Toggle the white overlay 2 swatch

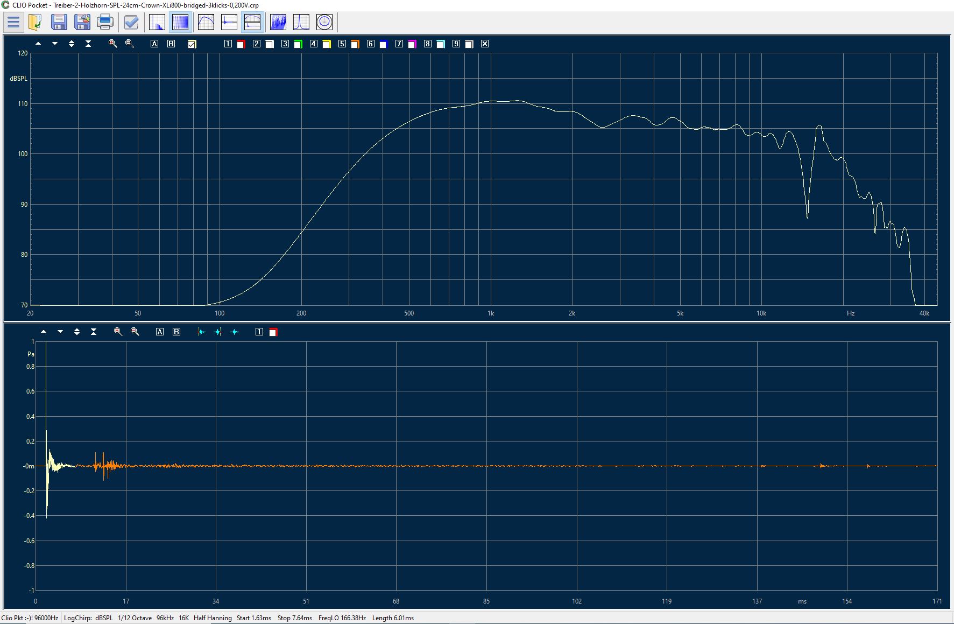(270, 44)
